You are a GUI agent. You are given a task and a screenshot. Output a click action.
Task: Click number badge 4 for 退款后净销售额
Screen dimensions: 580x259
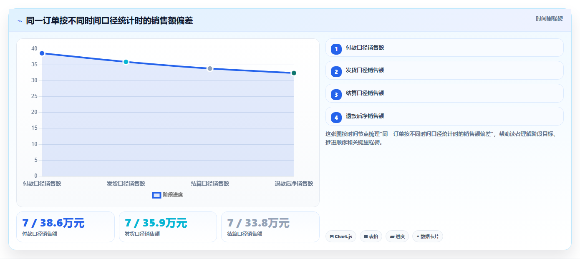click(x=336, y=118)
